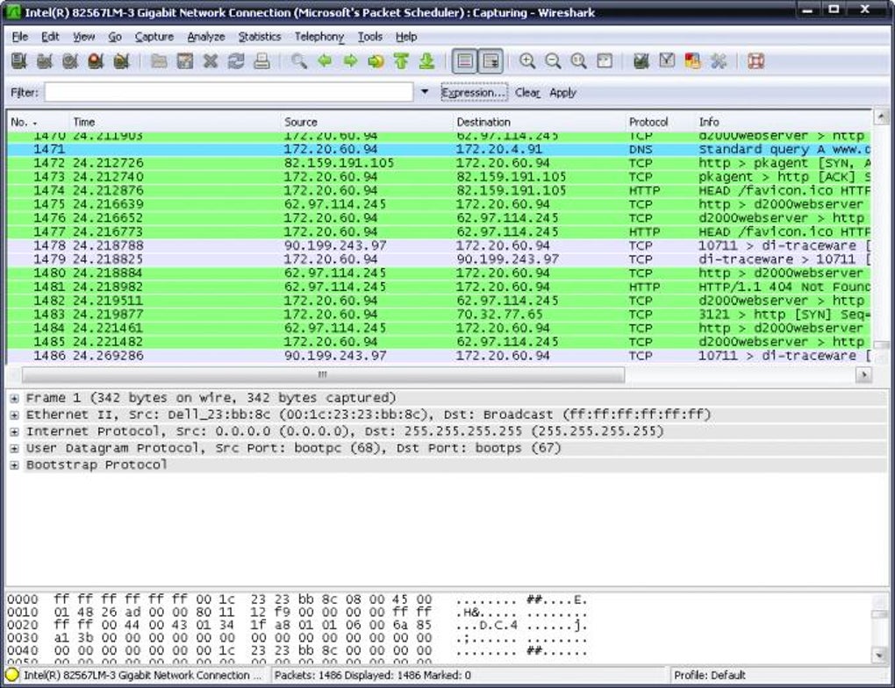Viewport: 895px width, 688px height.
Task: Reload the capture file icon
Action: pos(236,61)
